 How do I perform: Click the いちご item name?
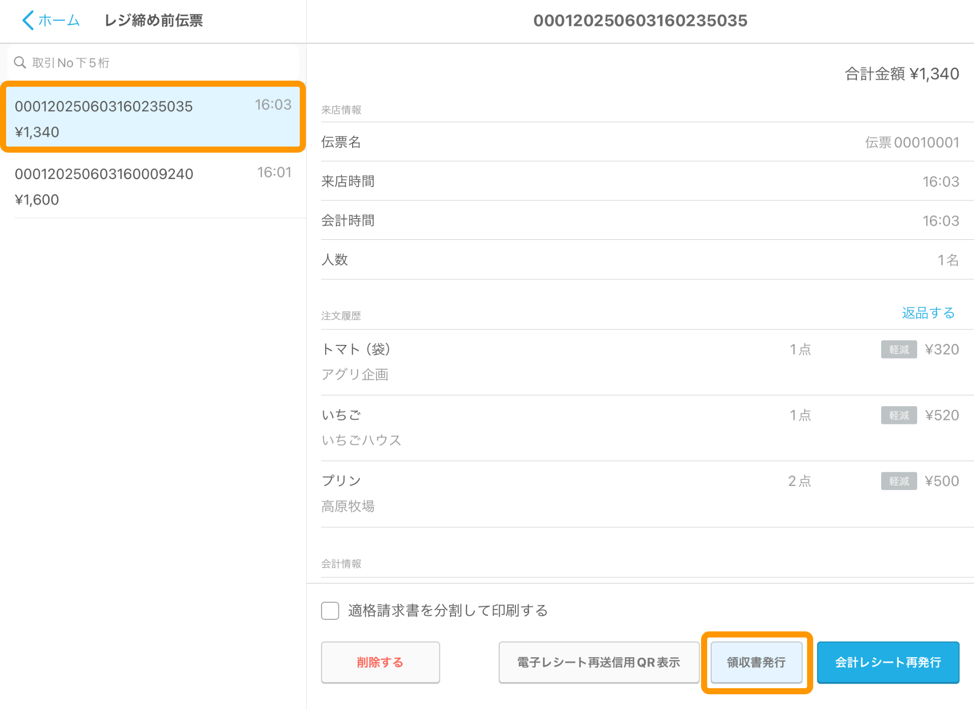coord(341,415)
